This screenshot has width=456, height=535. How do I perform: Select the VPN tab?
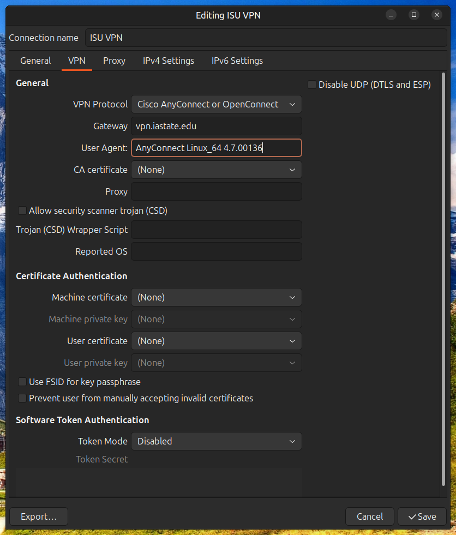77,61
